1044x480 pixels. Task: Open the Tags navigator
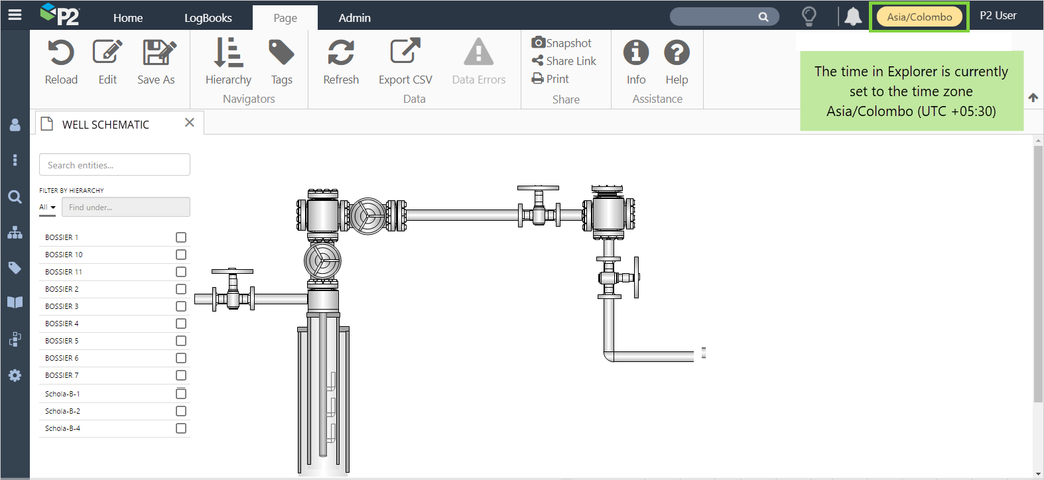tap(281, 53)
